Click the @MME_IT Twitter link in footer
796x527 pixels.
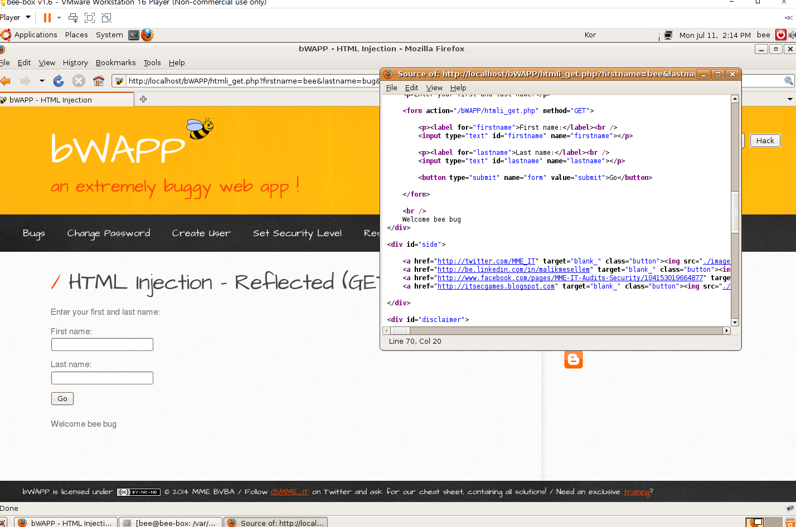pyautogui.click(x=289, y=492)
